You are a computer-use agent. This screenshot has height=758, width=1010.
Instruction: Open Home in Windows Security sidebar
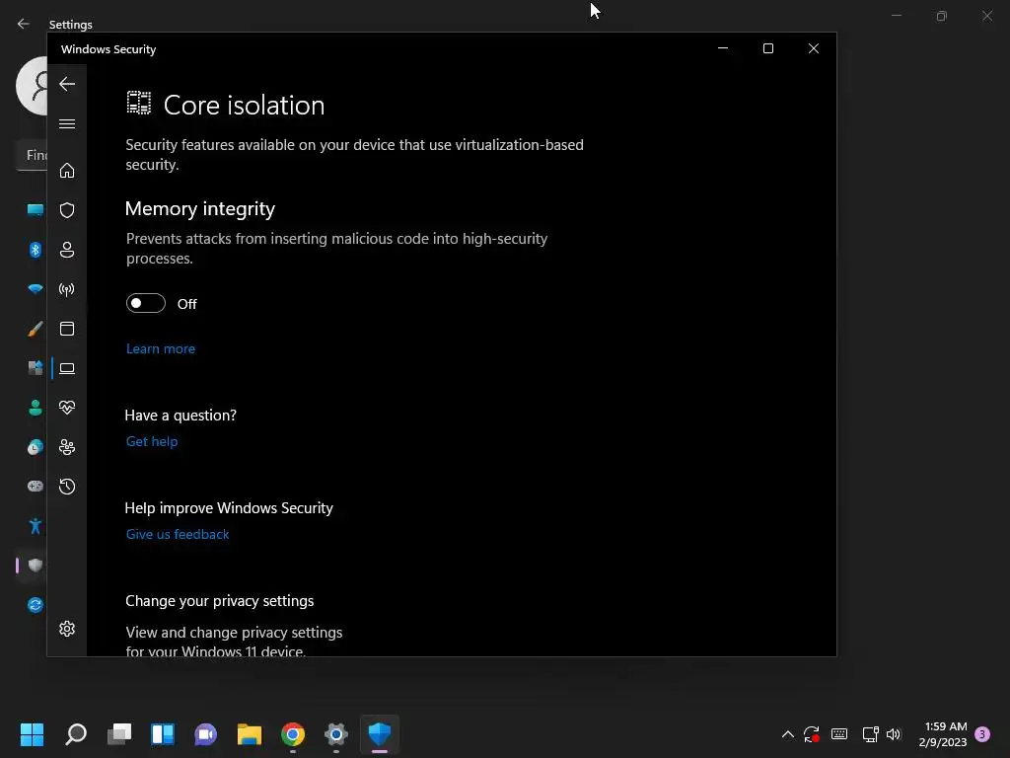click(x=67, y=170)
